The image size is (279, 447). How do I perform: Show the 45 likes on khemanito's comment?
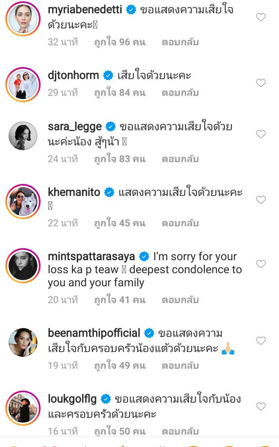point(120,223)
